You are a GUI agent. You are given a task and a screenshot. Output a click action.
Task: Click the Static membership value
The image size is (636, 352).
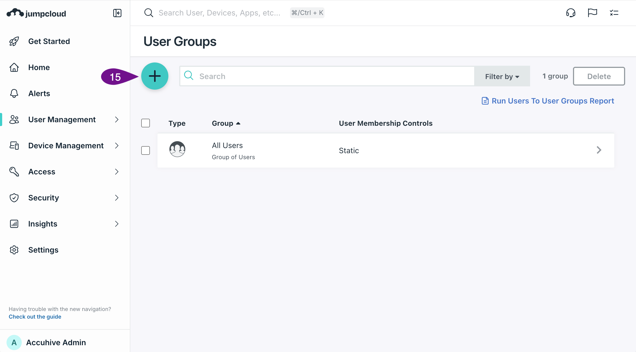349,150
